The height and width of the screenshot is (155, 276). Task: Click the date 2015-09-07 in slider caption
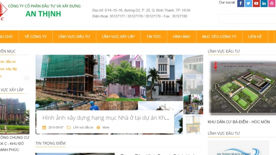[56, 127]
